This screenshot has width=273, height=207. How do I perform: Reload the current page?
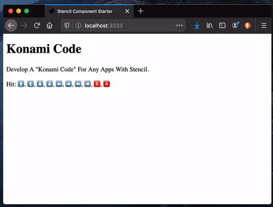(37, 25)
